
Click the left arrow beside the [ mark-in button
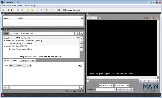tap(145, 81)
